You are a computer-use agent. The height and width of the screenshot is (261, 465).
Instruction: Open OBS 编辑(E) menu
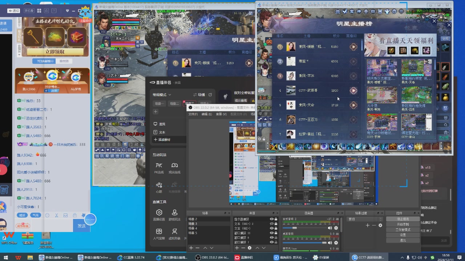(207, 114)
